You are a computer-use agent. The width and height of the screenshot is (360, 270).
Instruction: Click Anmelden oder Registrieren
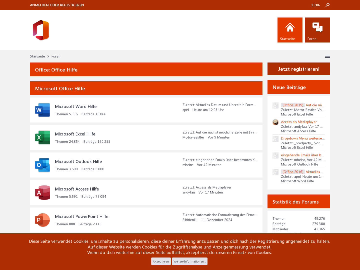click(x=57, y=5)
